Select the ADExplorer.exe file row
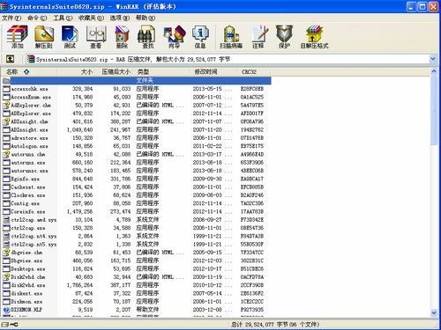This screenshot has width=441, height=330. coord(135,114)
